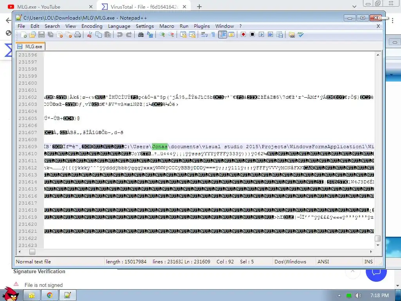Click the Close All toolbar icon
This screenshot has width=401, height=301.
[x=69, y=34]
